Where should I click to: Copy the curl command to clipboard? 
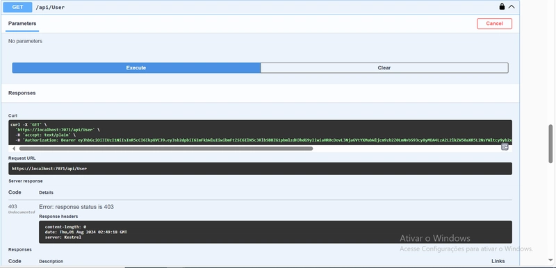pos(505,146)
